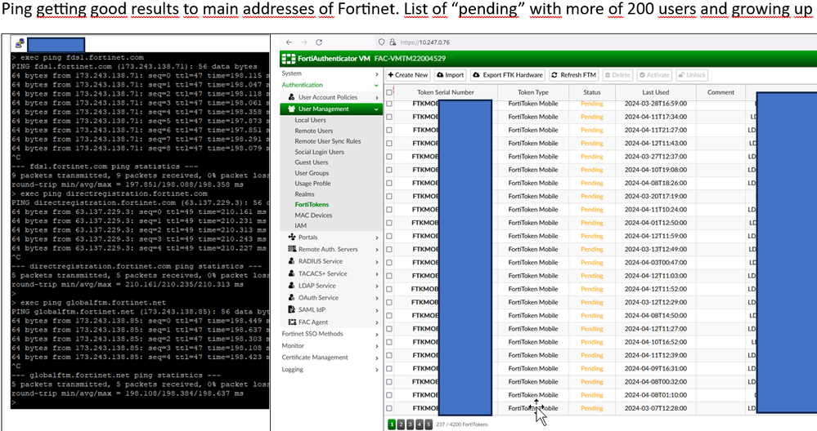Image resolution: width=817 pixels, height=431 pixels.
Task: Click the OAuth Service icon
Action: point(292,297)
